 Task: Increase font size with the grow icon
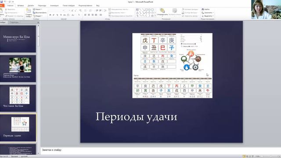(x=72, y=11)
